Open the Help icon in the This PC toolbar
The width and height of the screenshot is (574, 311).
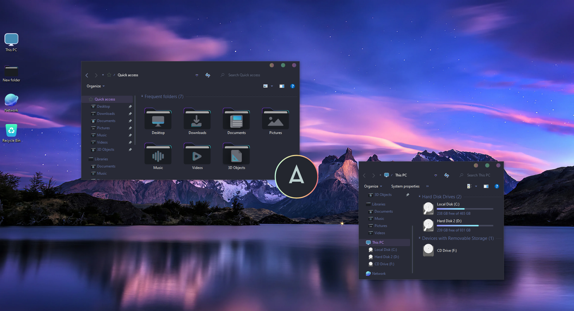click(497, 186)
